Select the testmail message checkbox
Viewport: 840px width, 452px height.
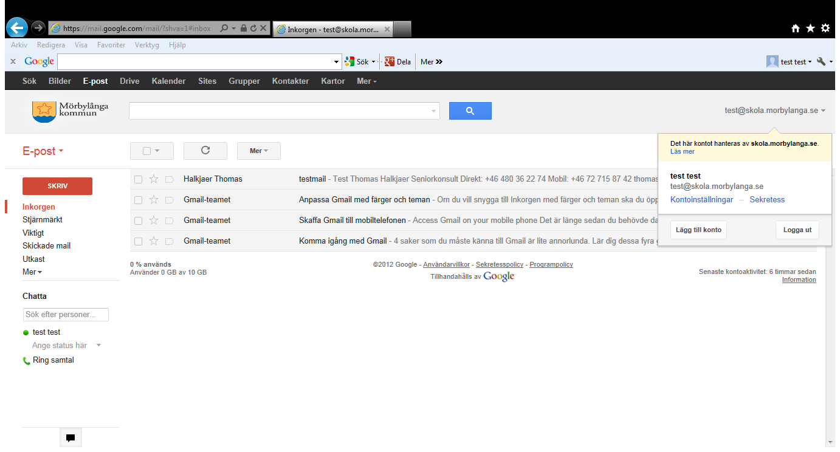pos(138,179)
